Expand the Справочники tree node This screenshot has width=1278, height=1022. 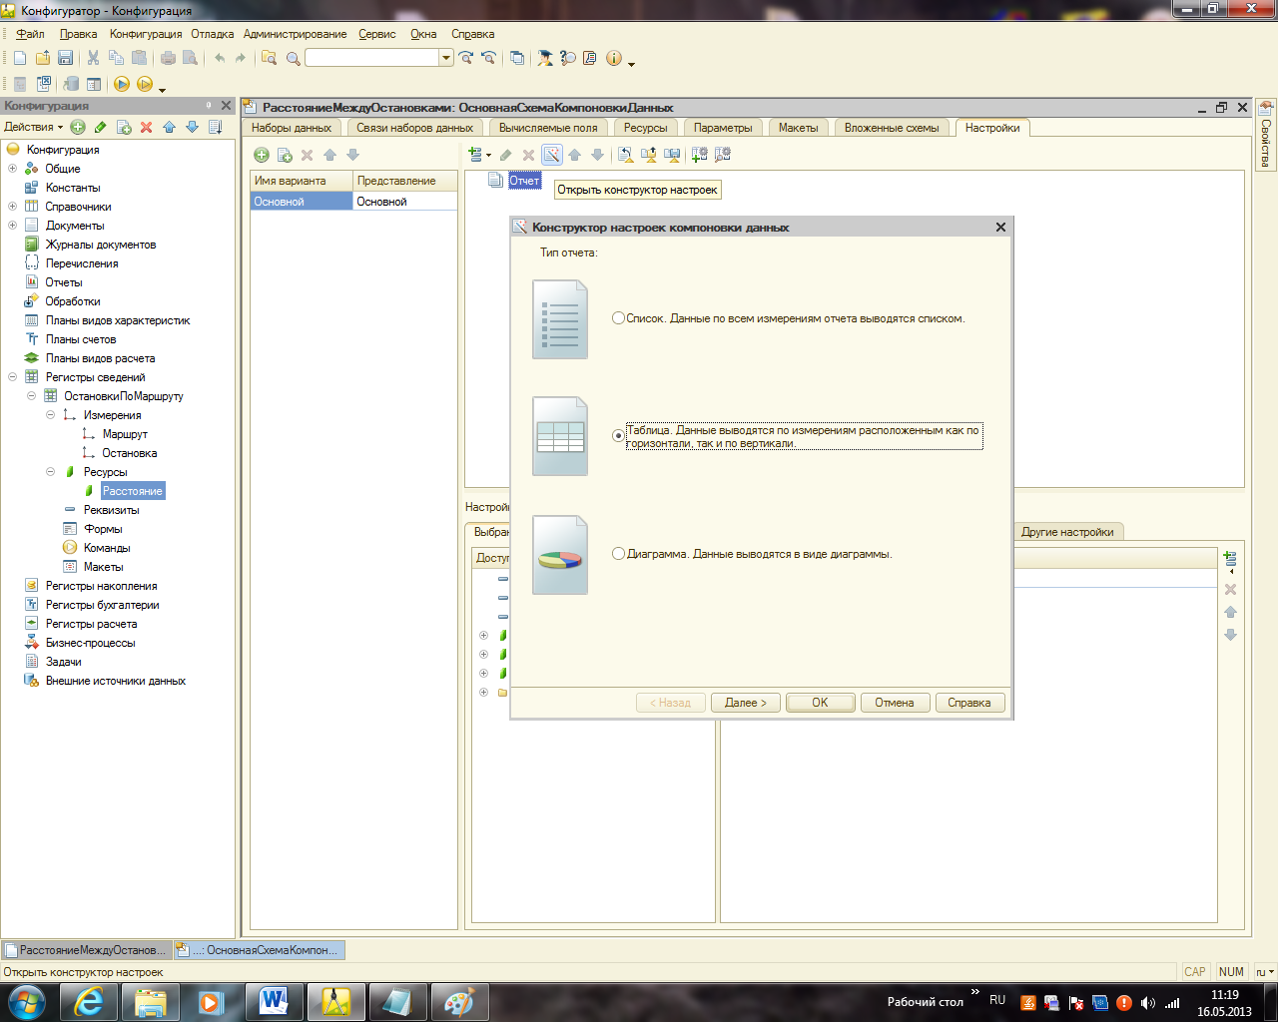13,207
